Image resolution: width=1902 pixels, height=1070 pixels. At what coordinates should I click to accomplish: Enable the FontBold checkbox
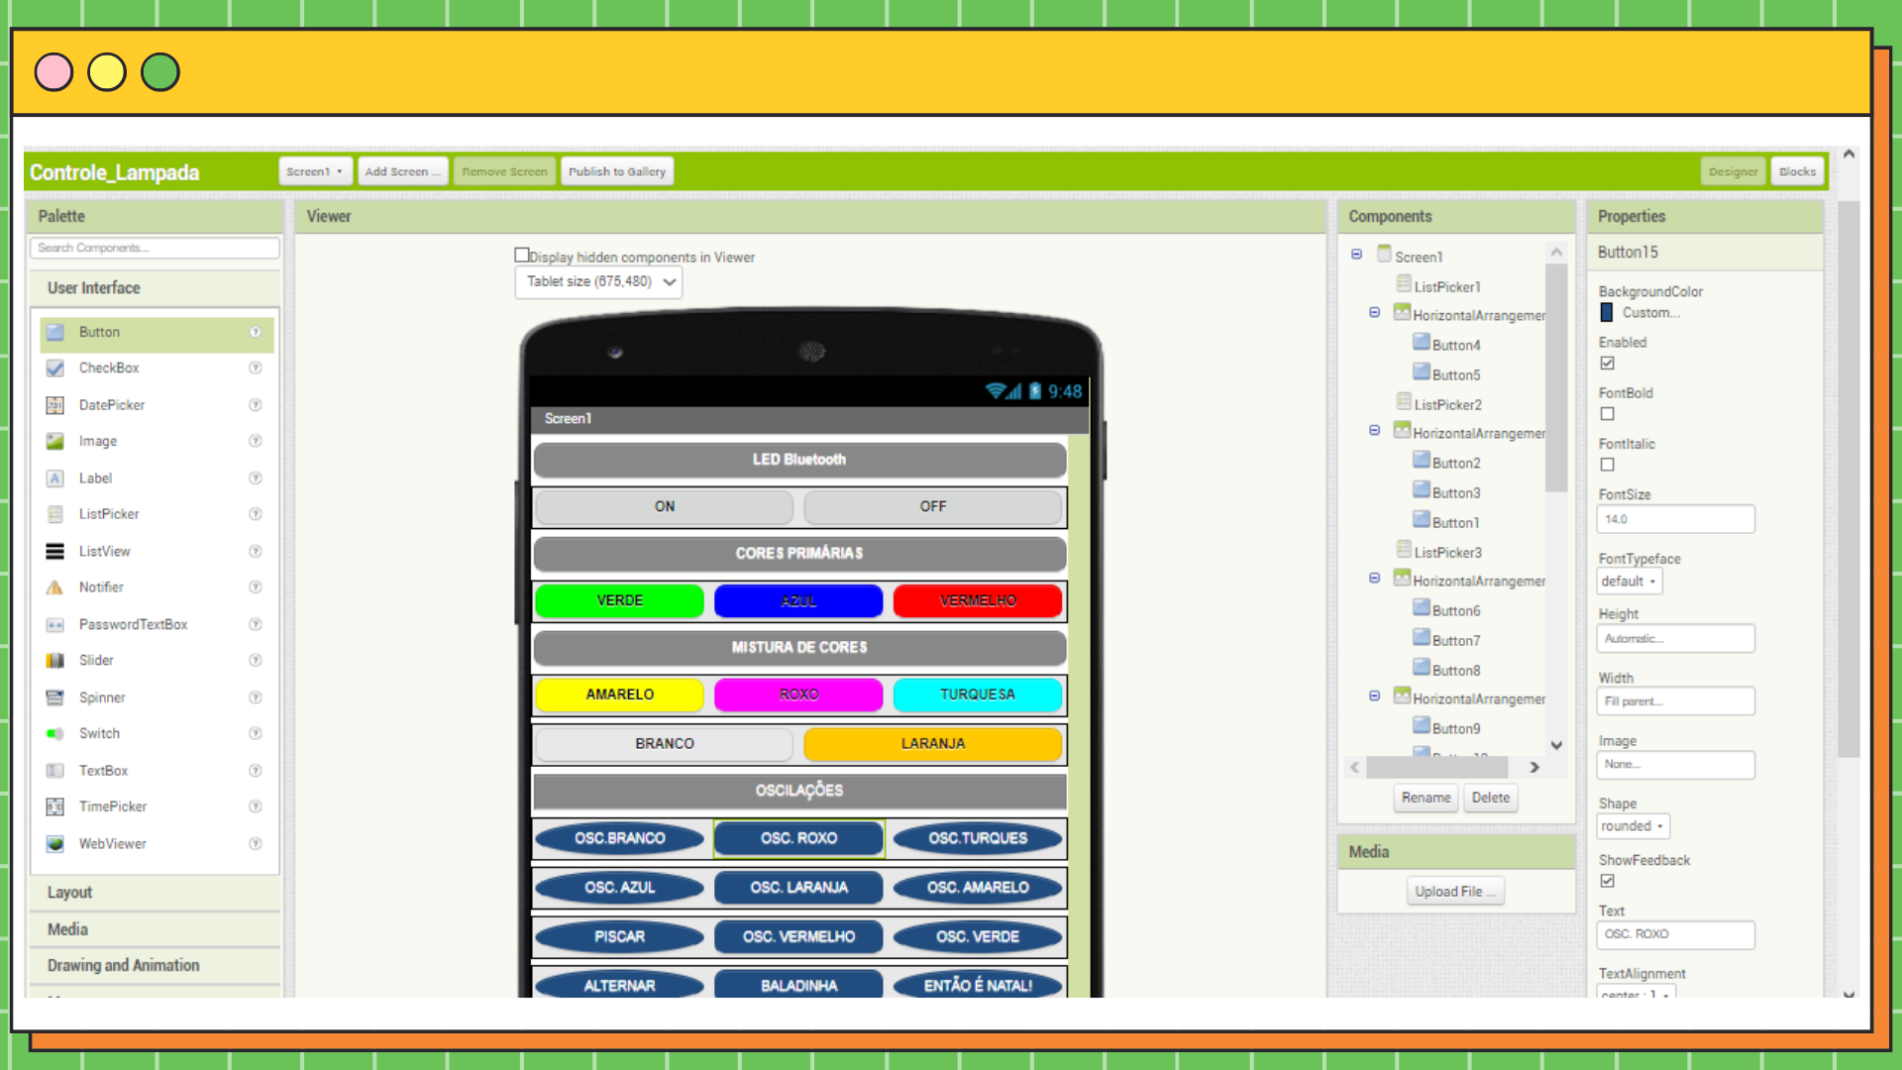pyautogui.click(x=1607, y=414)
